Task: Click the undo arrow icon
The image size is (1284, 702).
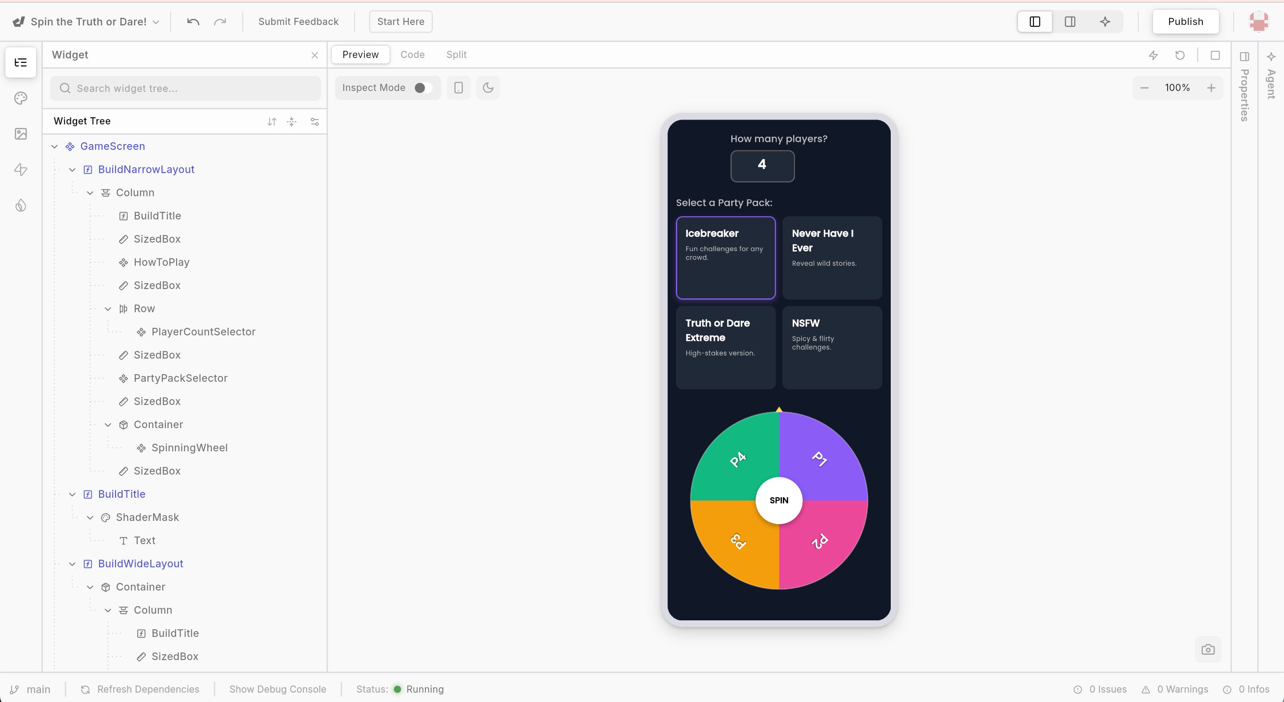Action: (193, 21)
